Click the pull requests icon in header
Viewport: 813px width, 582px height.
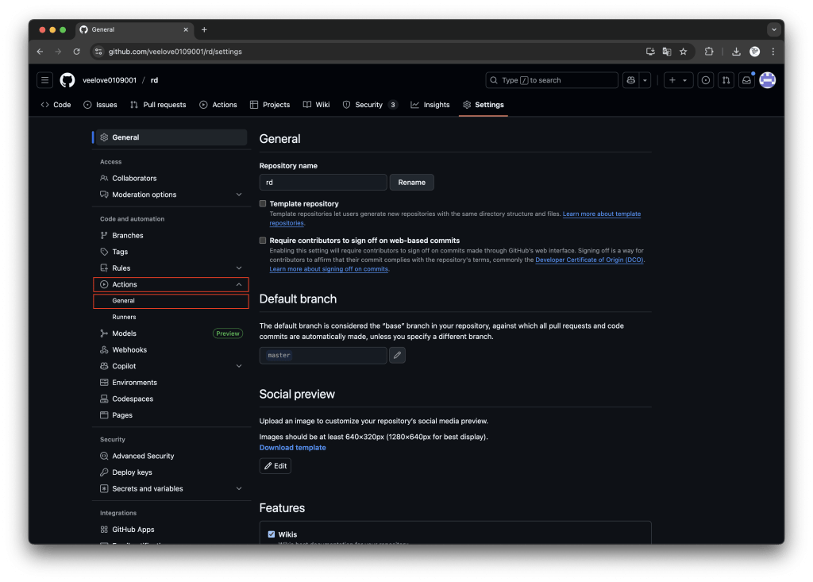[726, 80]
